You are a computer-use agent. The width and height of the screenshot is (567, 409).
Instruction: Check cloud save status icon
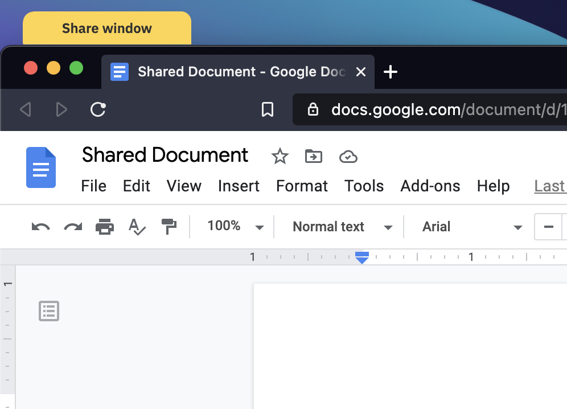click(x=348, y=157)
